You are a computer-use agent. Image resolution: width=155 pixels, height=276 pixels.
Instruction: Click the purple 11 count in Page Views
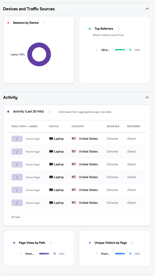click(54, 253)
